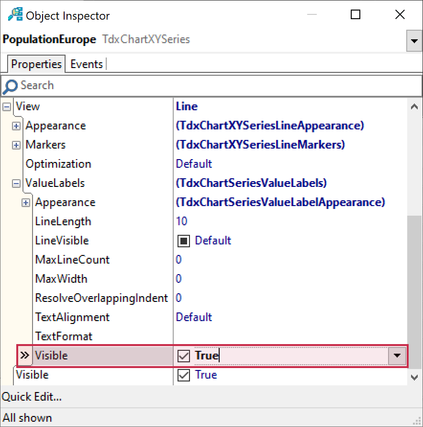Toggle the series Visible checkbox at bottom
Image resolution: width=423 pixels, height=427 pixels.
coord(184,375)
